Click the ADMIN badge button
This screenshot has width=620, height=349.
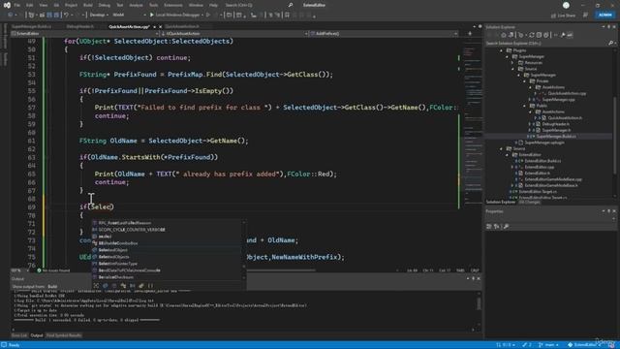pos(604,16)
